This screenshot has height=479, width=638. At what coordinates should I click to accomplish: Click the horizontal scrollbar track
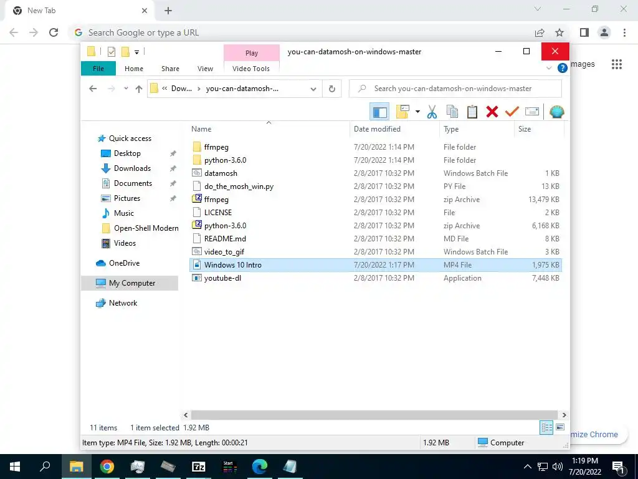click(x=374, y=415)
